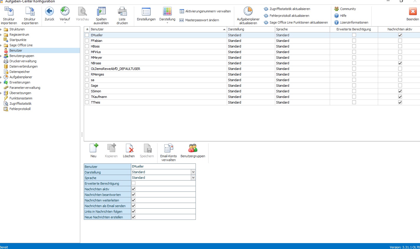This screenshot has width=420, height=249.
Task: Select Startpunkte in the navigation tree
Action: click(18, 40)
